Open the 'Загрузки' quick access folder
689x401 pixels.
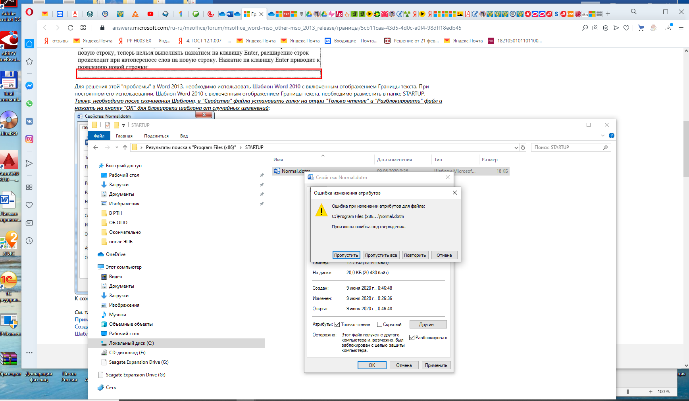point(119,185)
